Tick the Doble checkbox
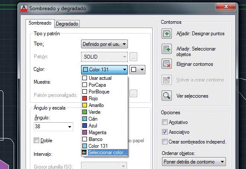246x169 pixels. (x=36, y=141)
